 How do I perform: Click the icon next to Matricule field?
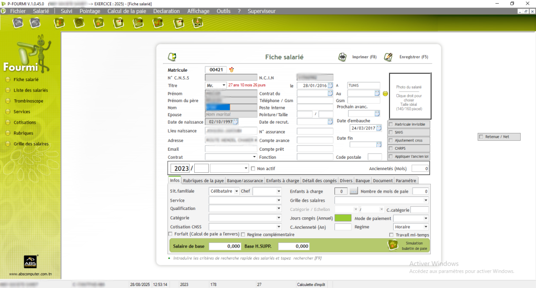tap(231, 70)
